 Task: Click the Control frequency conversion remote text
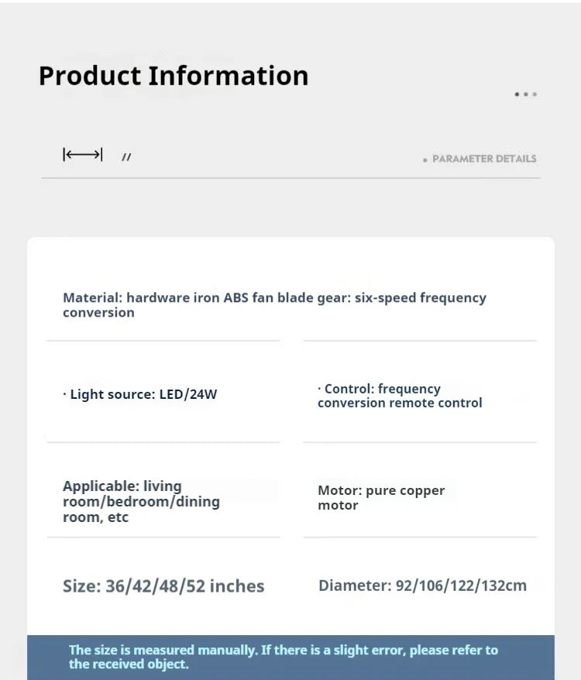[x=400, y=396]
